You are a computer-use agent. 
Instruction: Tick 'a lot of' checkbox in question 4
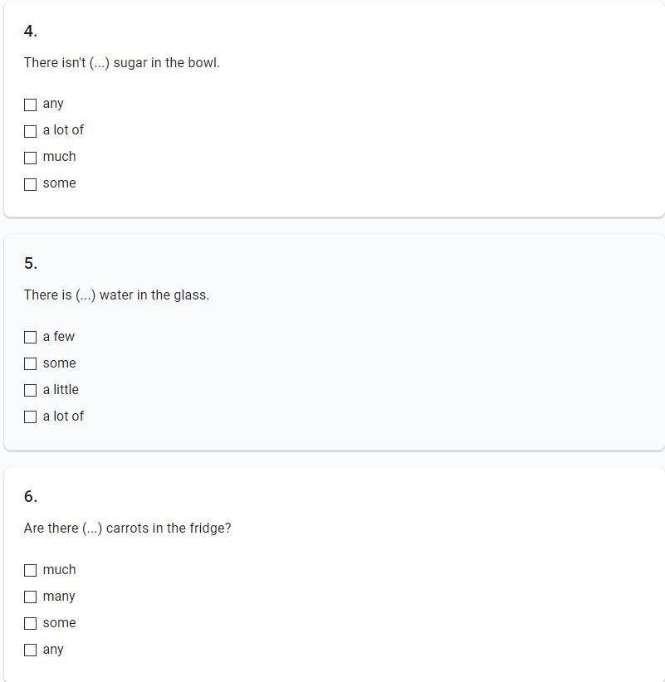(31, 131)
